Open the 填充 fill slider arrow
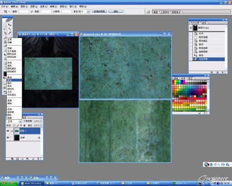This screenshot has width=232, height=186. (x=41, y=125)
